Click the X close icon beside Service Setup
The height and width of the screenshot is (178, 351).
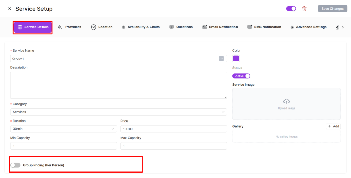coord(10,9)
